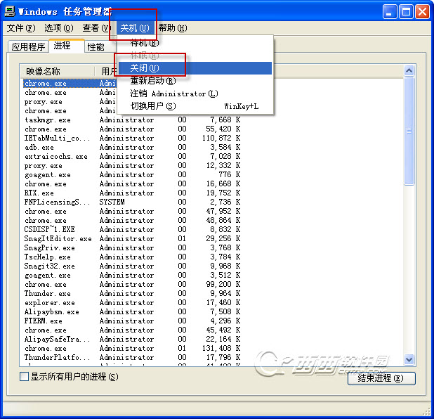Viewport: 434px width, 419px height.
Task: Click scrollbar down arrow
Action: click(x=409, y=359)
